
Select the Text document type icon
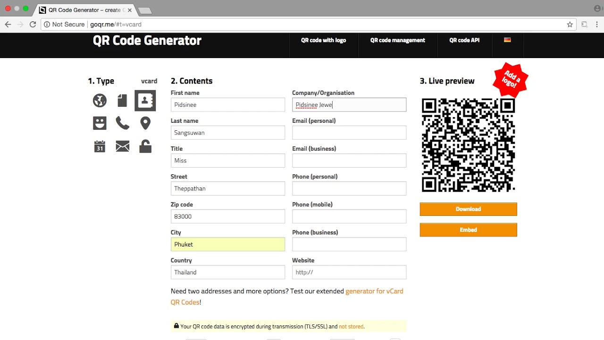click(122, 100)
